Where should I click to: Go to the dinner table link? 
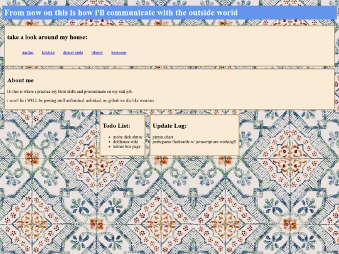click(x=73, y=53)
